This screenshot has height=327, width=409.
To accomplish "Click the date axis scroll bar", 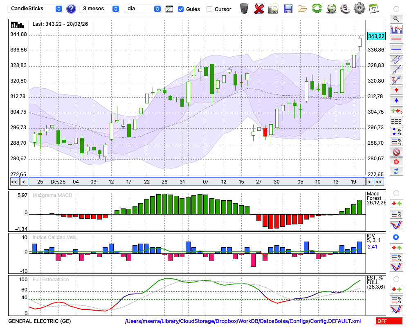I will click(197, 182).
